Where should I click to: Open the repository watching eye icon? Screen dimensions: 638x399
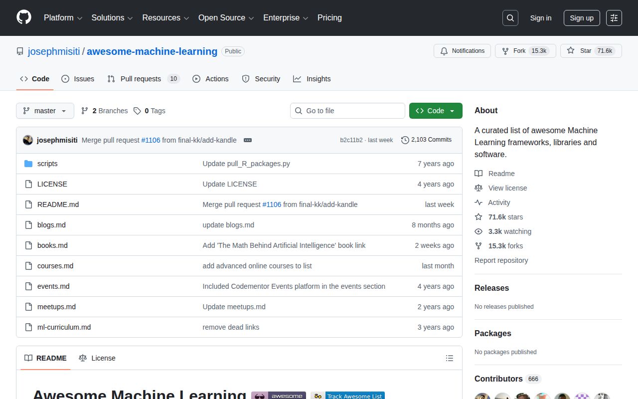coord(478,231)
